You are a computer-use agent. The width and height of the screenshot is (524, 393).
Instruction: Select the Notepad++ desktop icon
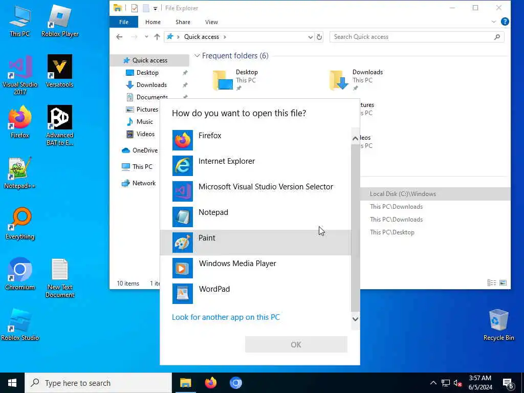point(20,173)
